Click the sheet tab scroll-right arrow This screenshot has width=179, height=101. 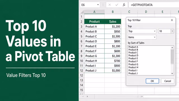coord(87,97)
